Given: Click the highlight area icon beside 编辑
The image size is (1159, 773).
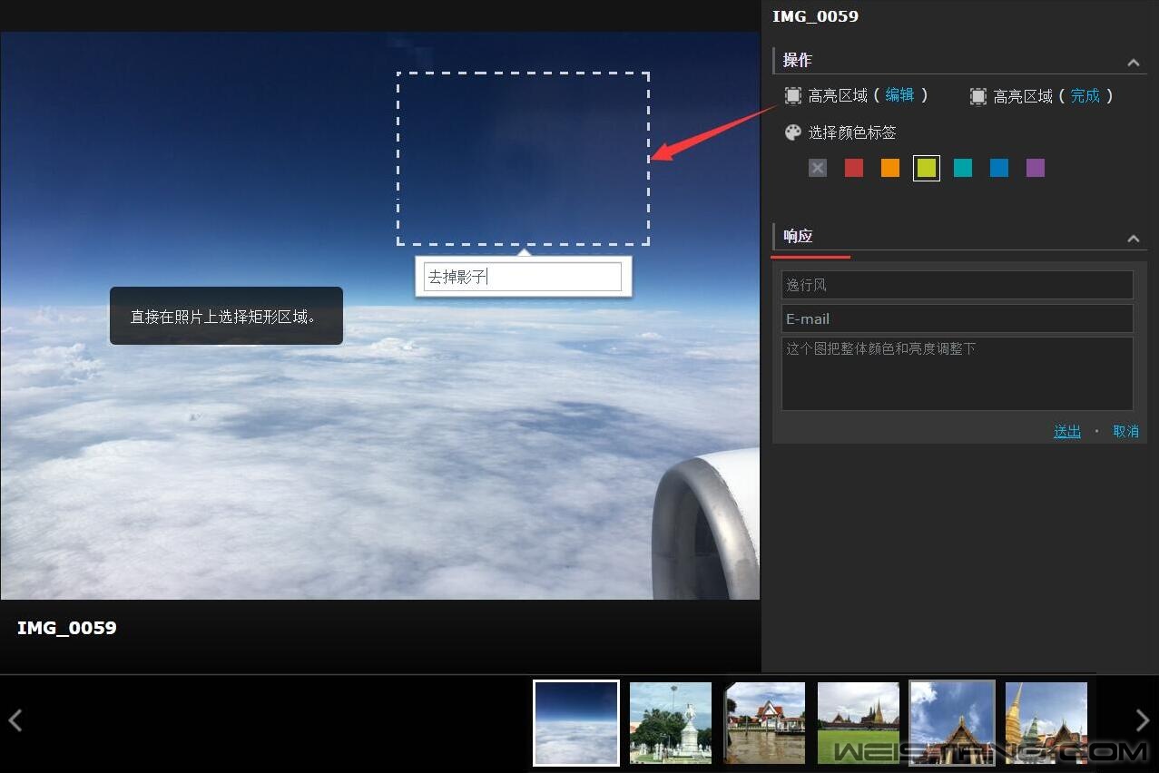Looking at the screenshot, I should (793, 95).
